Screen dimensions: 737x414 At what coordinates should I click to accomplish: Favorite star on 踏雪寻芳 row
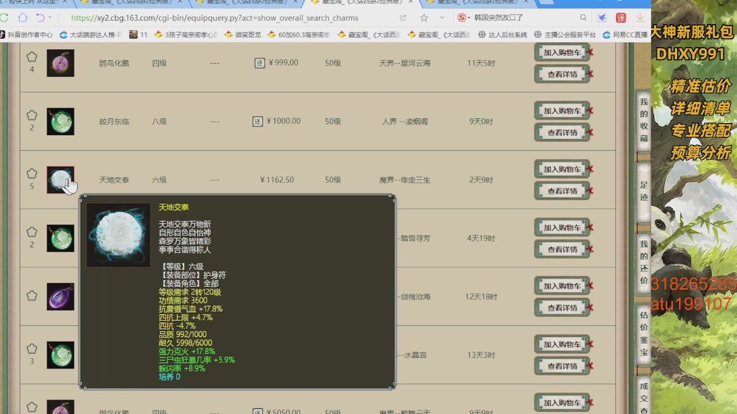(32, 232)
